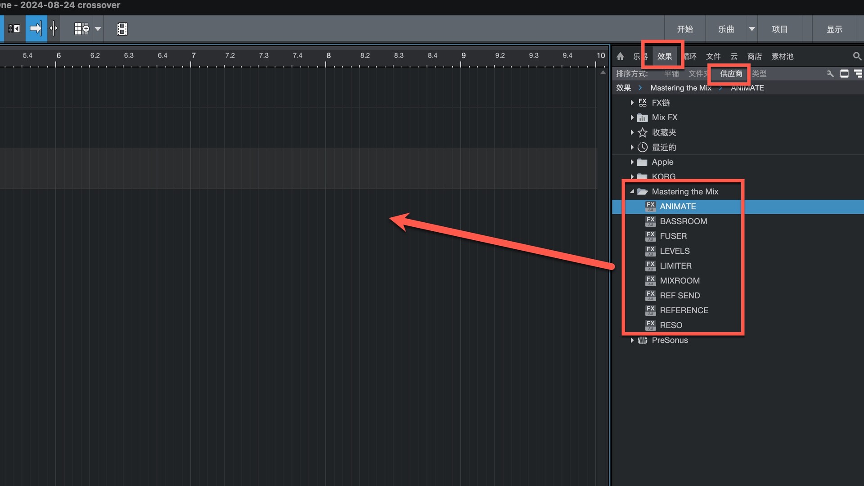Switch to the 项目 page

pos(780,29)
